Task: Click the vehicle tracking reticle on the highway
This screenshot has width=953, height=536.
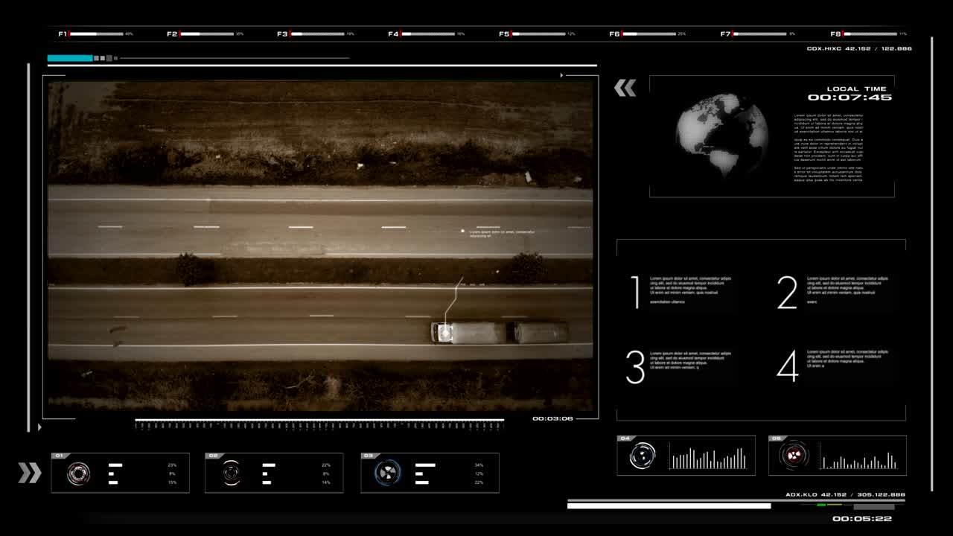Action: (x=444, y=332)
